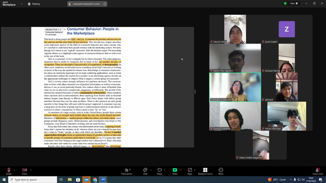This screenshot has width=326, height=183.
Task: Select zoom baa01 purple avatar tile
Action: click(x=287, y=29)
